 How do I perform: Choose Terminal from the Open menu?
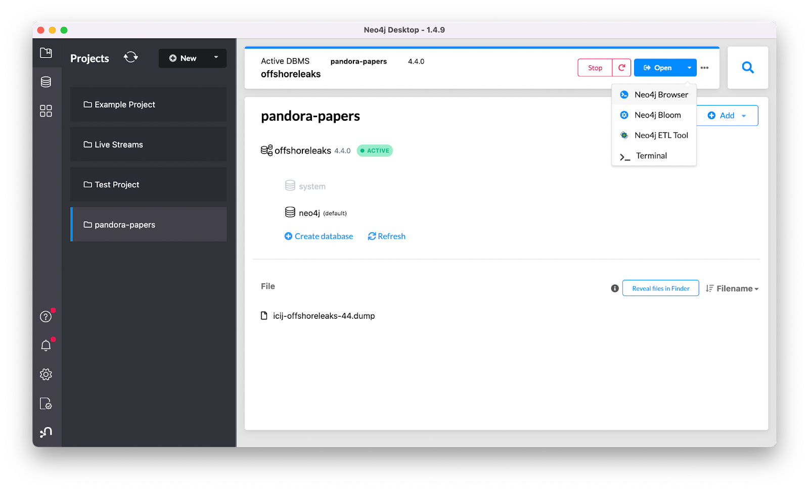tap(654, 156)
